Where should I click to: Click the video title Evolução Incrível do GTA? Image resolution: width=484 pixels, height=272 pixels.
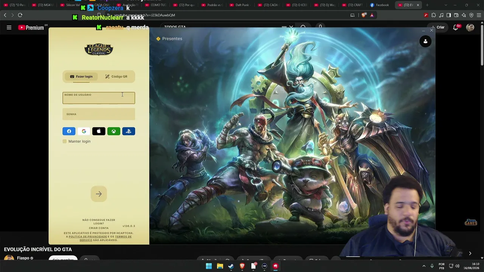coord(38,249)
